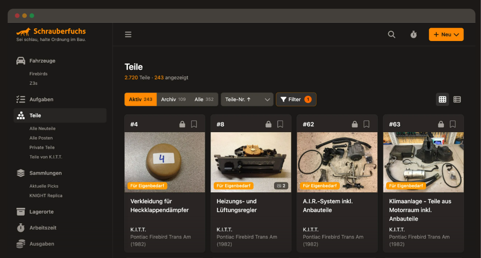Open the Heizungs- und Lüftungsregler photo

[251, 162]
